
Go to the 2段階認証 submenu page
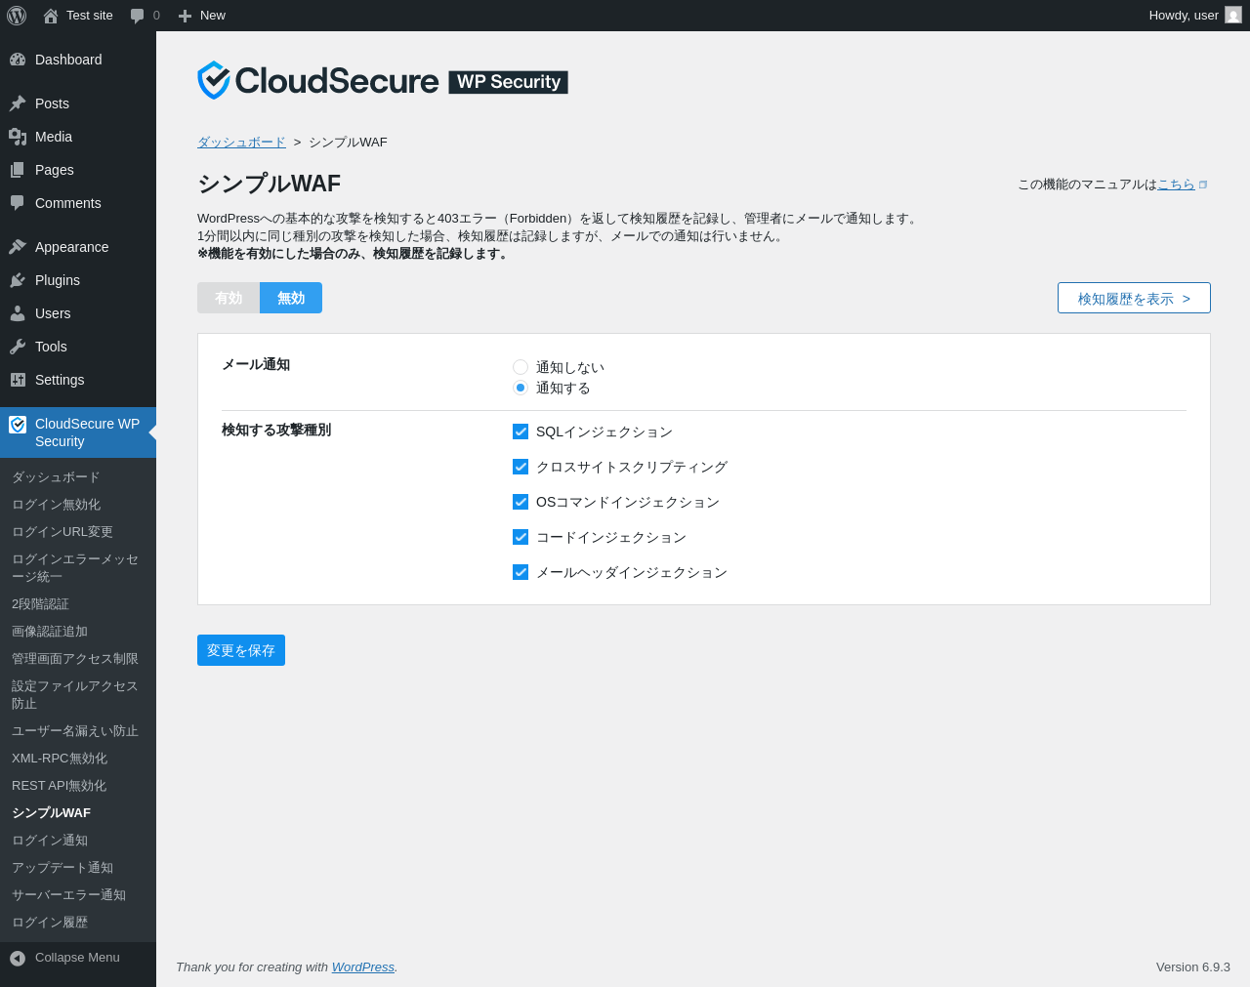point(40,604)
